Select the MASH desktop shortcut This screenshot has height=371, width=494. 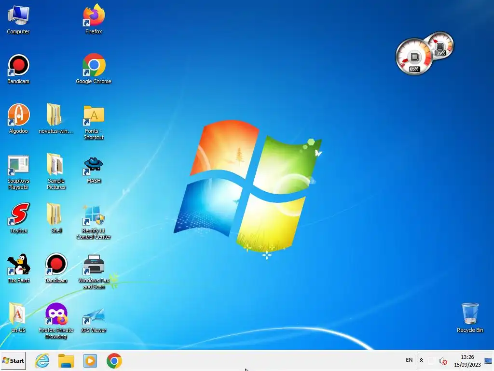point(94,171)
